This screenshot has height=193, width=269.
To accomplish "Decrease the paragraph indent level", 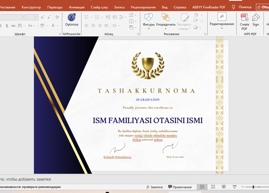I will (x=108, y=17).
